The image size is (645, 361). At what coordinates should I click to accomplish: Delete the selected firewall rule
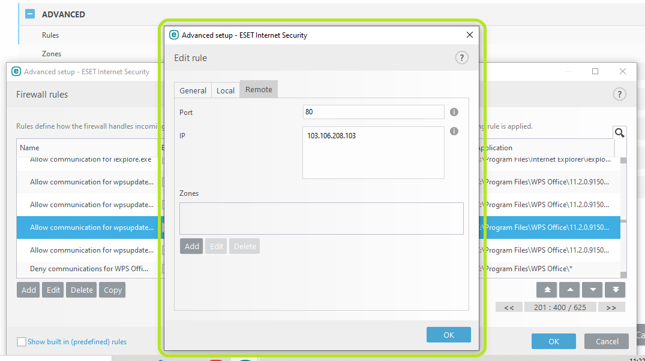[82, 290]
